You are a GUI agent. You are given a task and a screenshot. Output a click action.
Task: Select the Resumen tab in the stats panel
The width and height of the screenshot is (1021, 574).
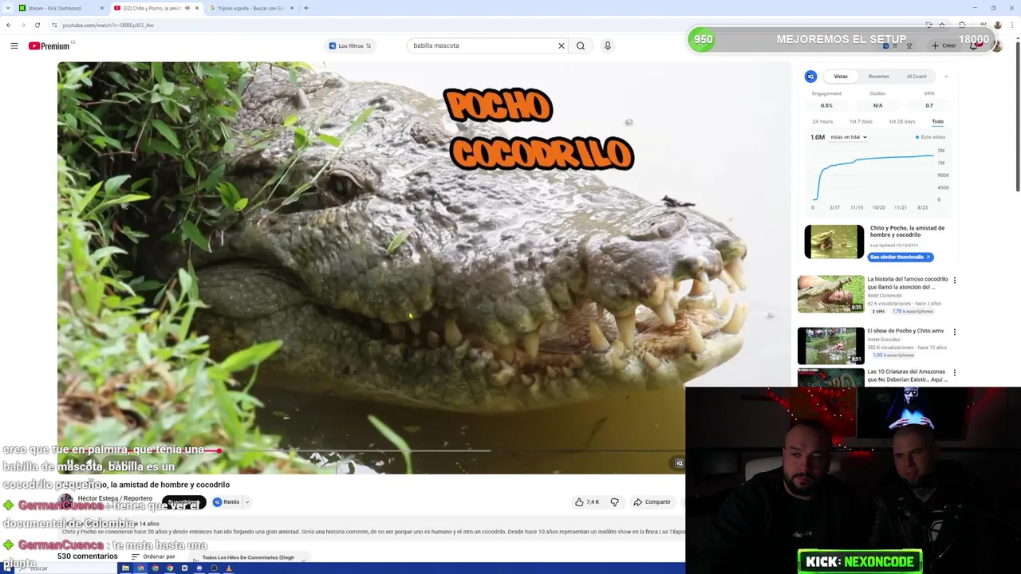878,77
